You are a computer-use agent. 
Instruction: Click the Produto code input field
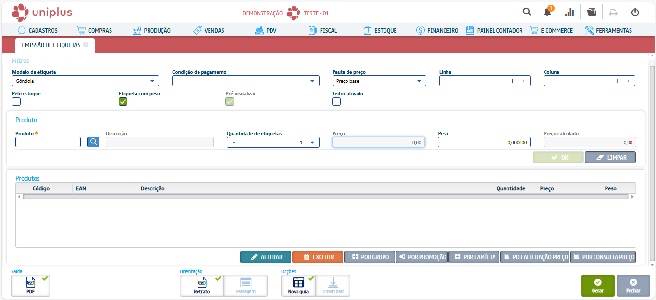(x=48, y=142)
